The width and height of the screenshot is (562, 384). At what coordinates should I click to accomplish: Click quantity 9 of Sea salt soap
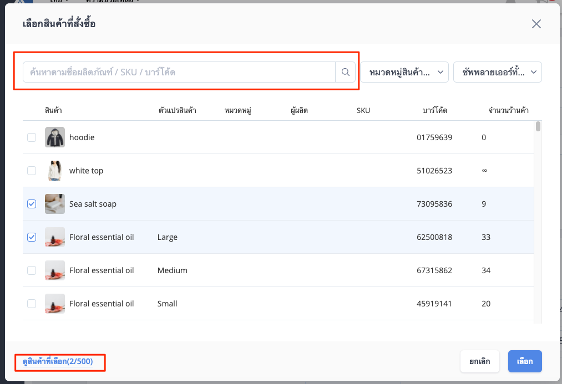tap(484, 204)
